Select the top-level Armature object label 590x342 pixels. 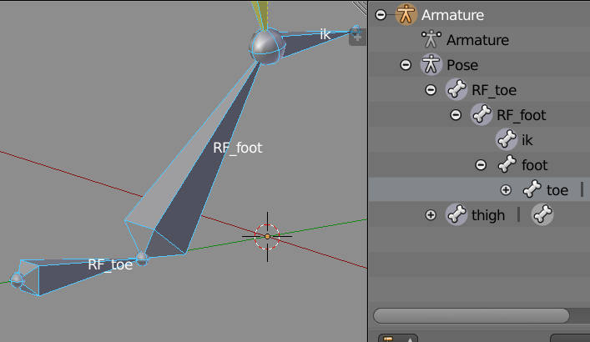tap(452, 15)
